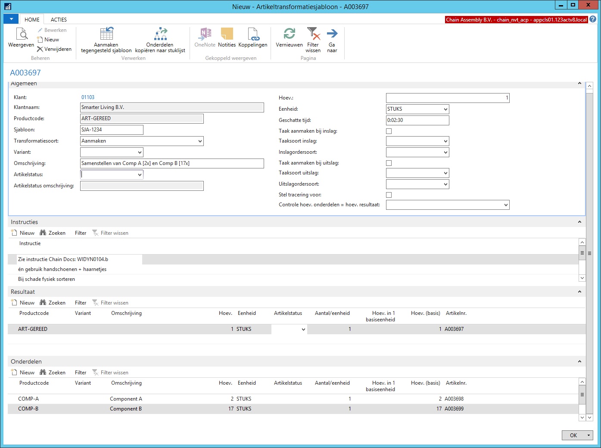Switch to ACTIES ribbon tab
The image size is (601, 448).
point(59,19)
